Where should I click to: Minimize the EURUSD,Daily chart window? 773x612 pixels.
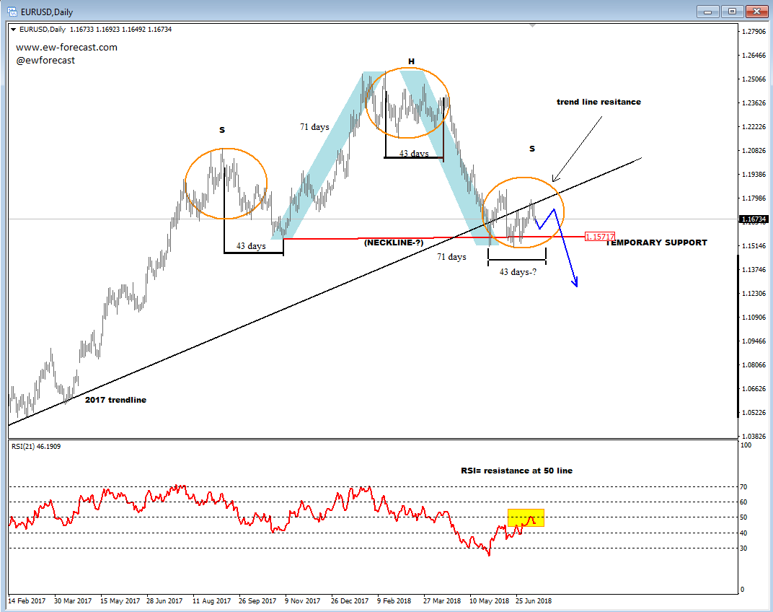coord(709,11)
